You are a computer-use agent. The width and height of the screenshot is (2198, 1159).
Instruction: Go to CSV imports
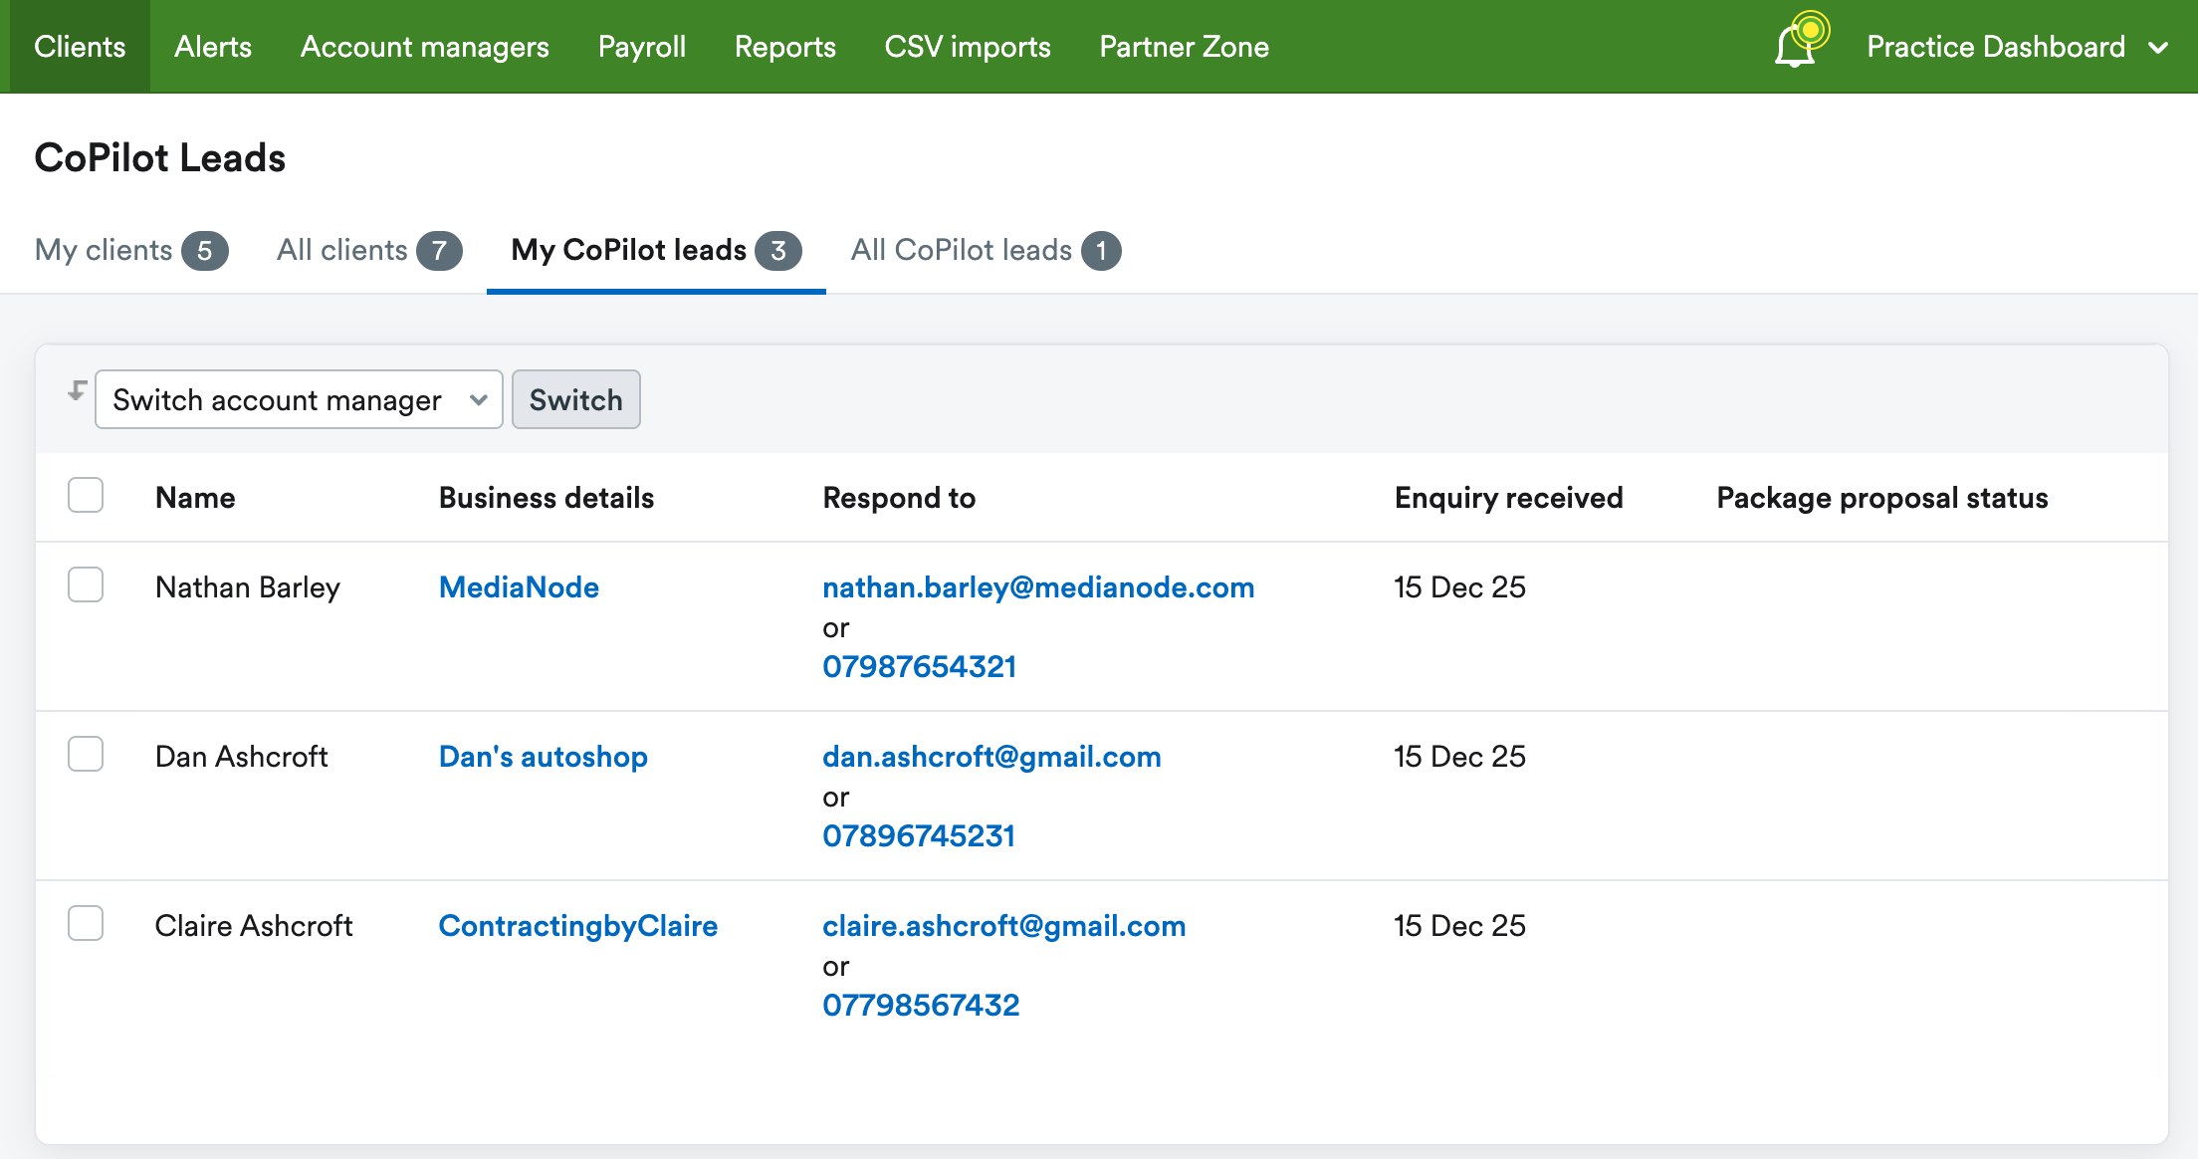(x=968, y=47)
